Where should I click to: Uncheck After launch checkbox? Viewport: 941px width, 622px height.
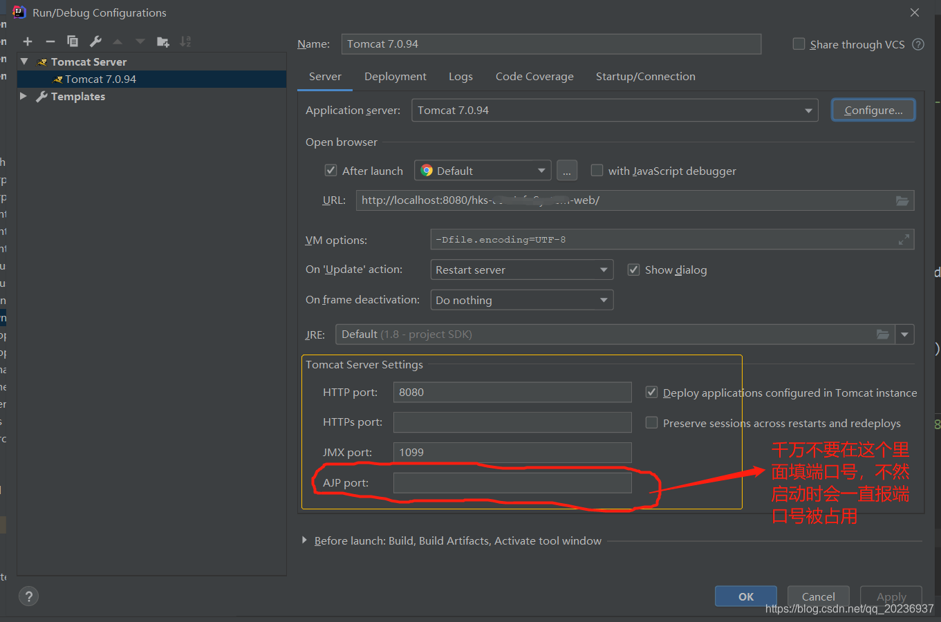pos(331,171)
